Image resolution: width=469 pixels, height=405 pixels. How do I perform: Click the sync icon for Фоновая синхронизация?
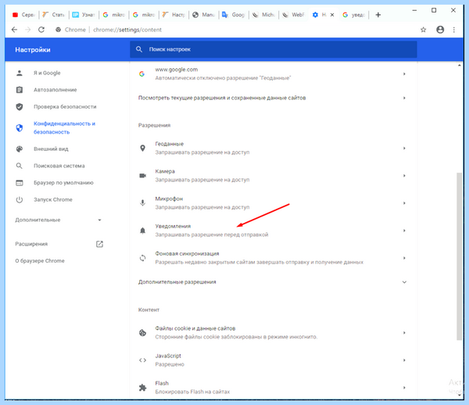(143, 258)
